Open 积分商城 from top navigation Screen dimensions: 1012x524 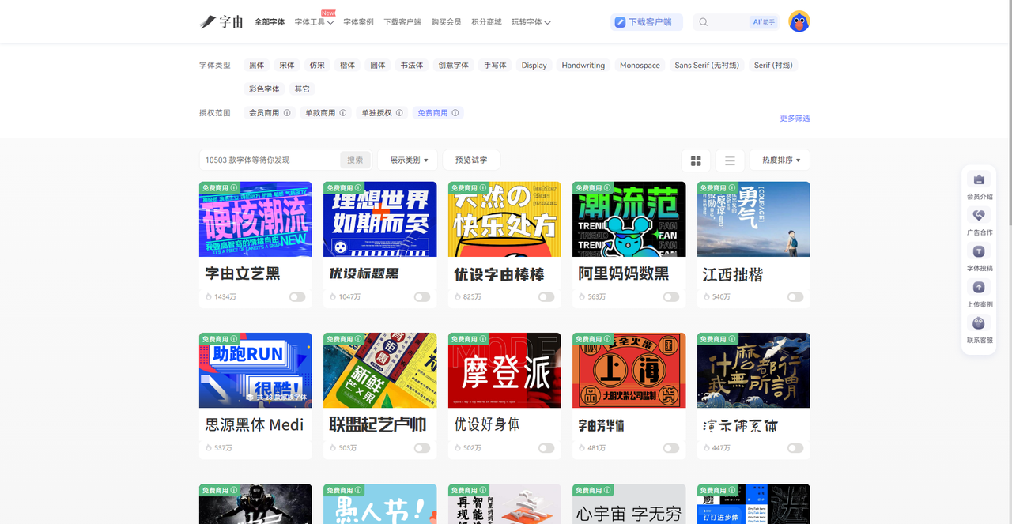point(486,22)
